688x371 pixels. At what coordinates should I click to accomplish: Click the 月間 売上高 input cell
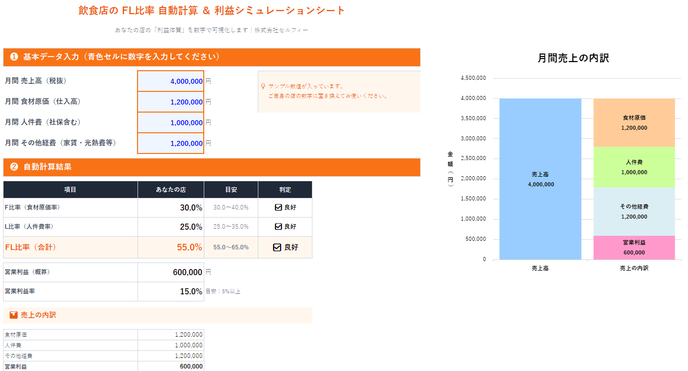(x=170, y=81)
